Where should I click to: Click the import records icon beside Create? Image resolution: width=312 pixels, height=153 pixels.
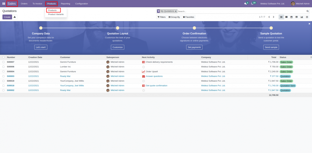coord(15,17)
